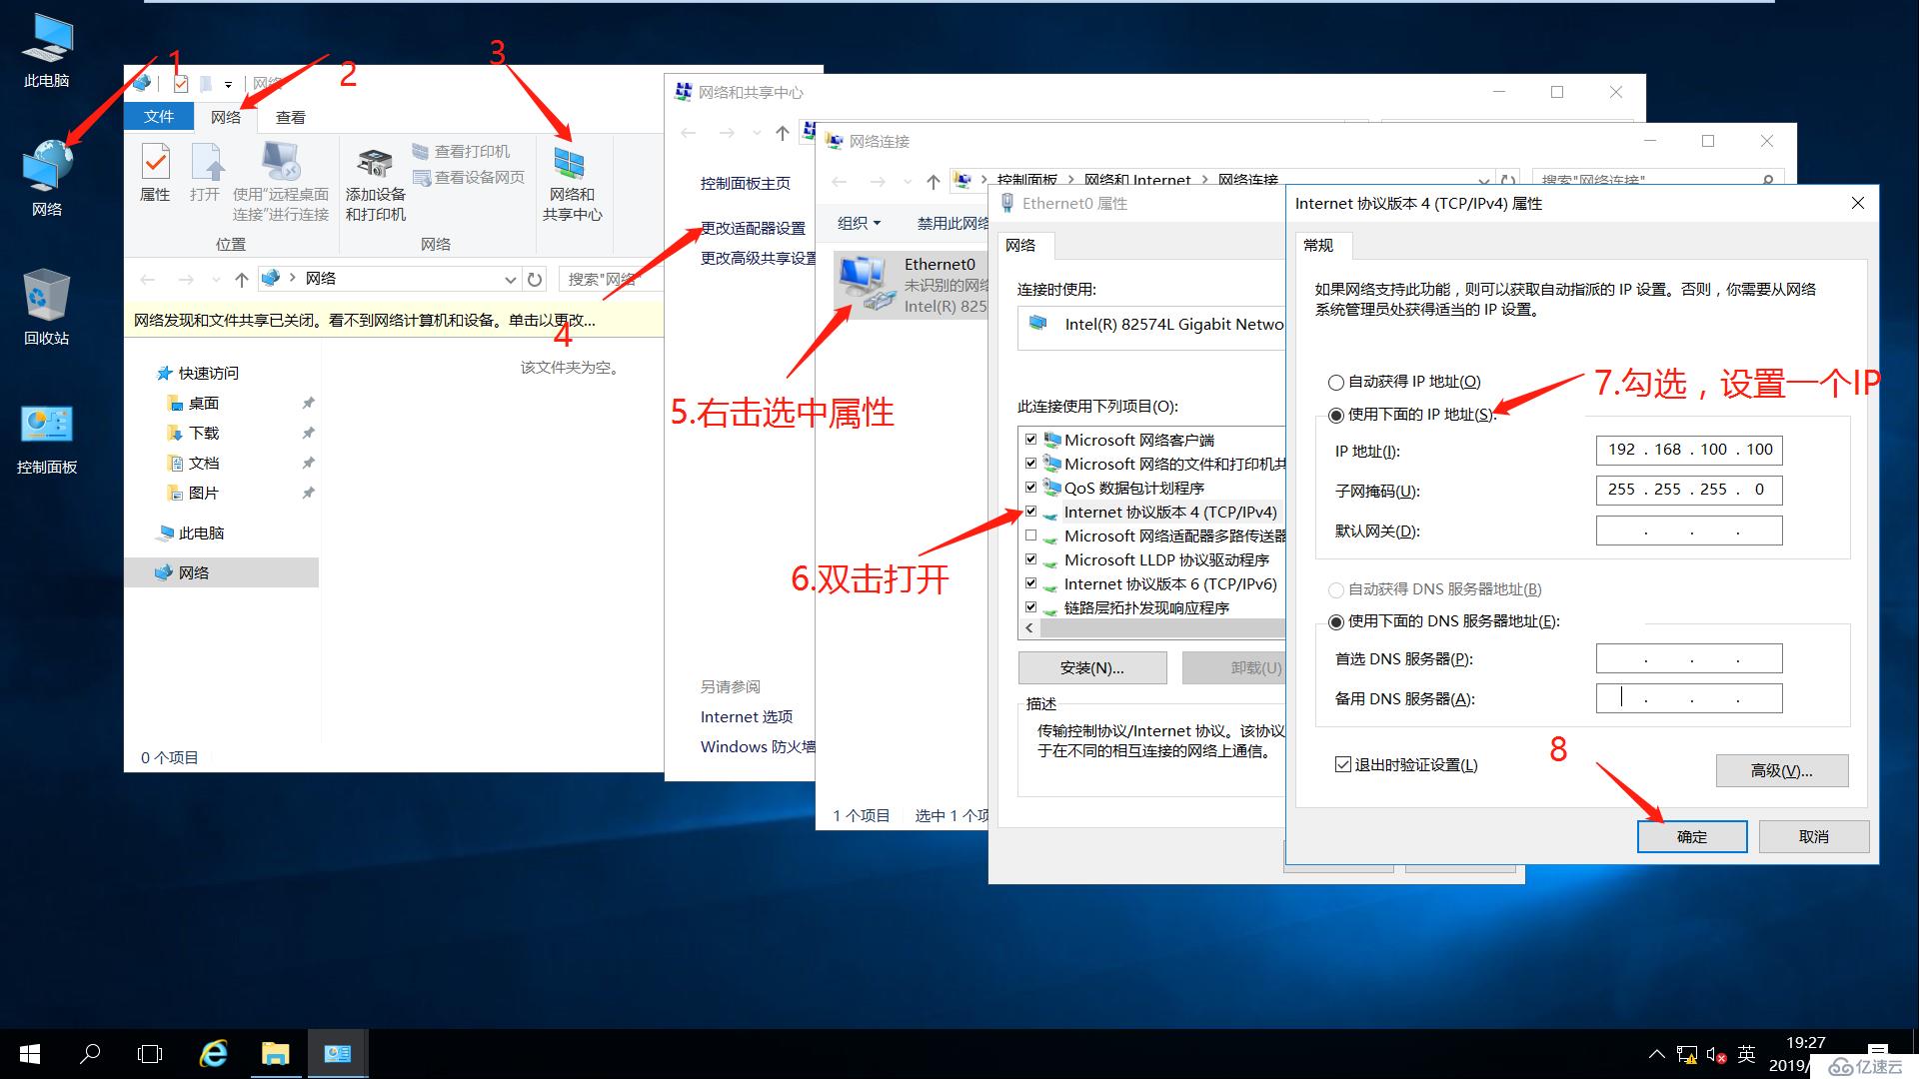This screenshot has width=1919, height=1079.
Task: Click the 添加设备和打印机 ribbon icon
Action: (376, 184)
